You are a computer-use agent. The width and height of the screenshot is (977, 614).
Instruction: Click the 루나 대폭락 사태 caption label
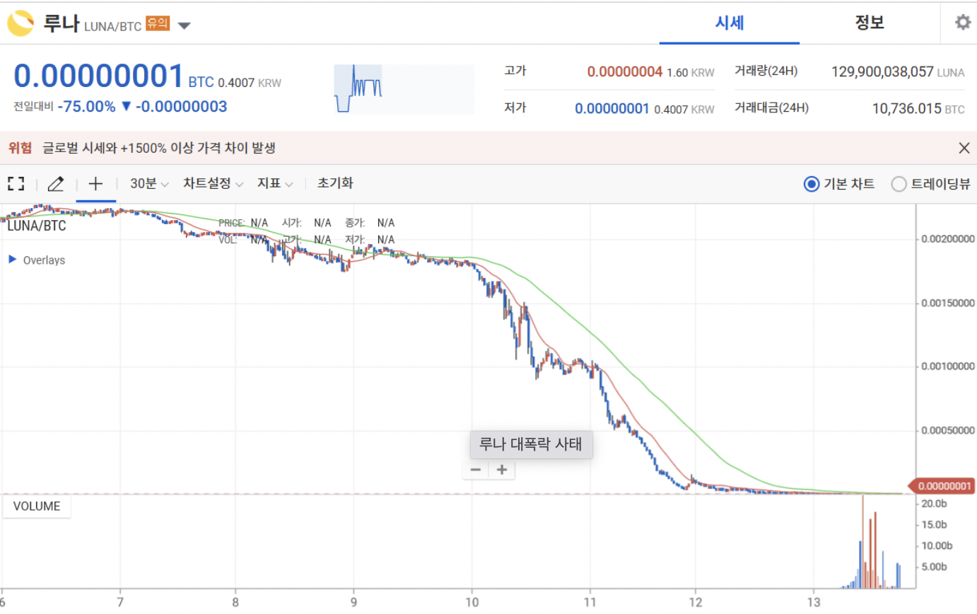click(x=531, y=445)
